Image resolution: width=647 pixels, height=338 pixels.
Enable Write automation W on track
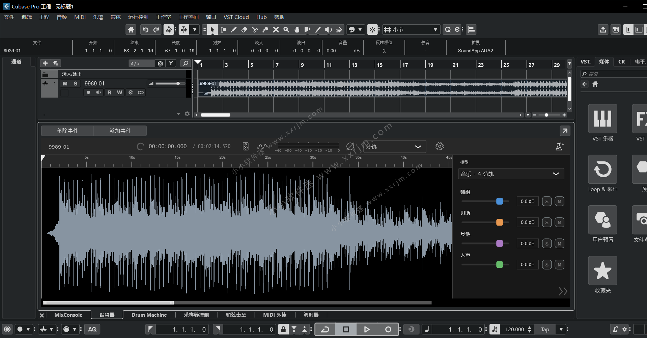click(x=119, y=93)
